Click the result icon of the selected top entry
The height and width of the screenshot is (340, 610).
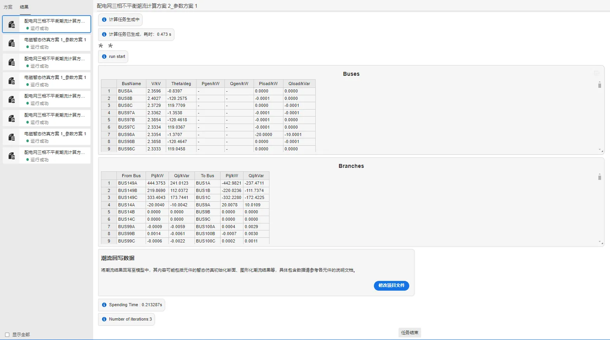click(12, 24)
